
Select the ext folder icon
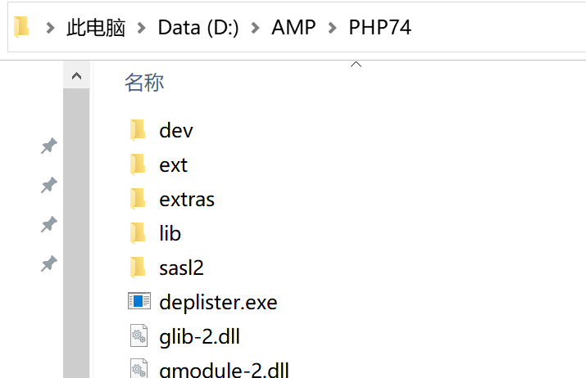[138, 164]
